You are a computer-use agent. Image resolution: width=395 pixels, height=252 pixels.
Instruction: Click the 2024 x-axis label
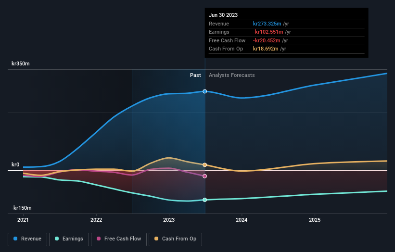click(x=242, y=220)
